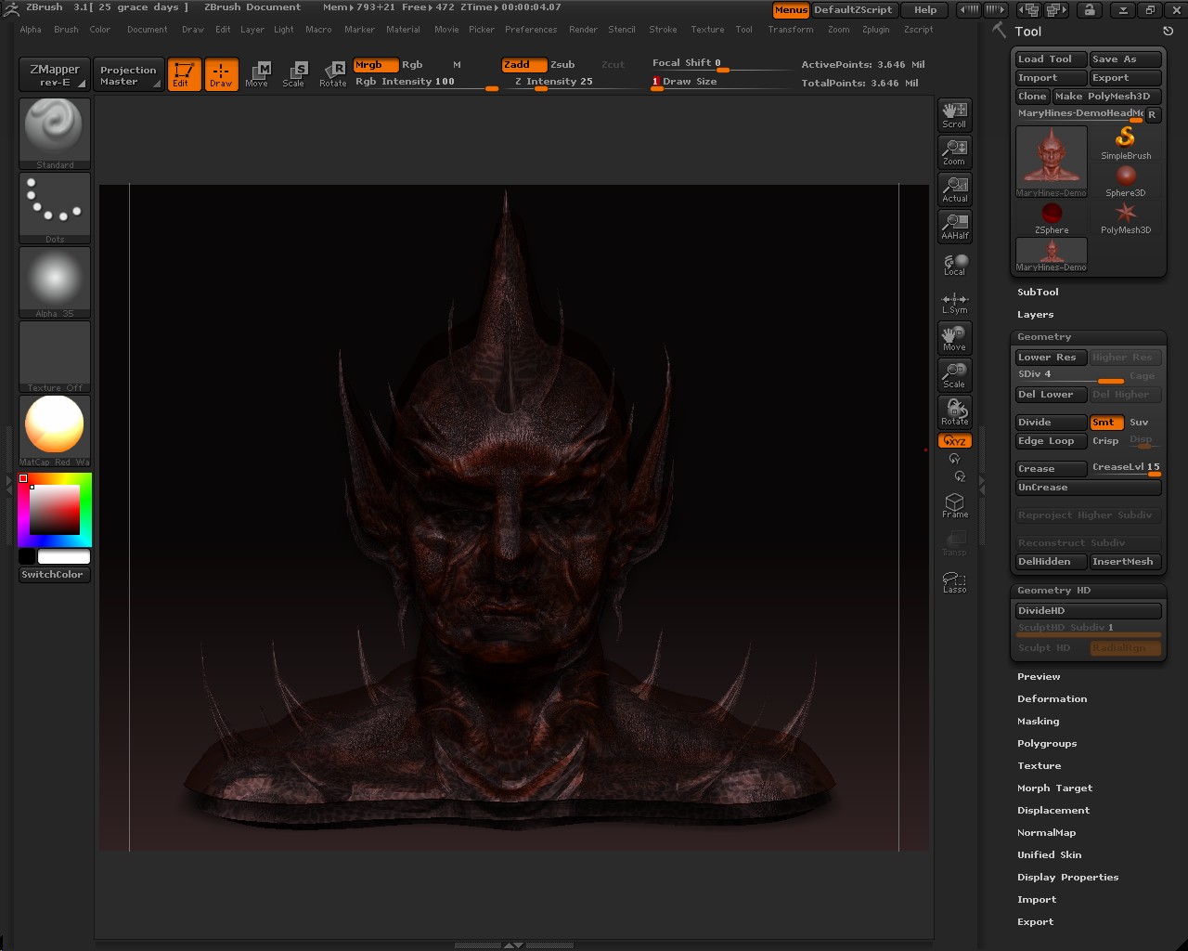The image size is (1188, 951).
Task: Activate the Local pivot icon
Action: [954, 263]
